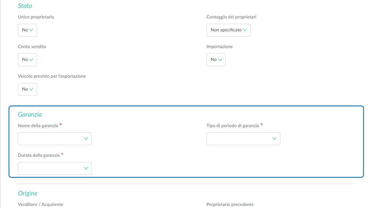This screenshot has width=371, height=208.
Task: Open the Durata della garanzia dropdown
Action: [55, 168]
